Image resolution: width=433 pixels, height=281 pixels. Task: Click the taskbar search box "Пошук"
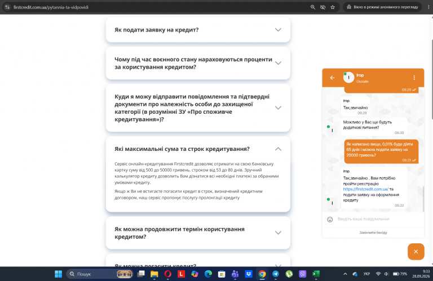(x=99, y=274)
